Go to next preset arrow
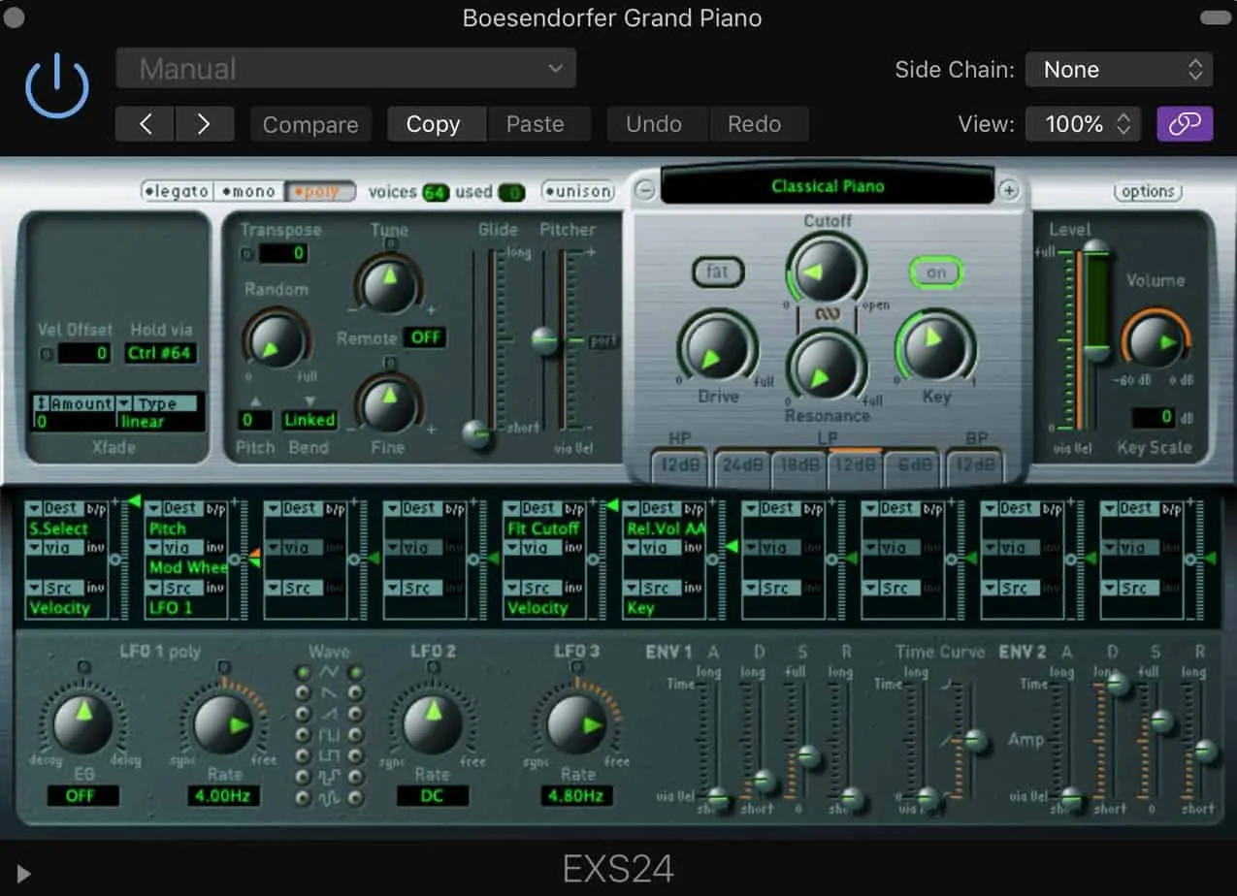The height and width of the screenshot is (896, 1237). tap(205, 124)
